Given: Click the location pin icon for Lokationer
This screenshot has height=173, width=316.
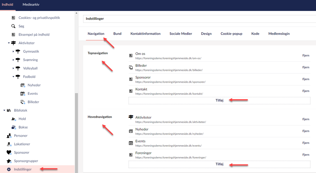Looking at the screenshot, I should 9,144.
